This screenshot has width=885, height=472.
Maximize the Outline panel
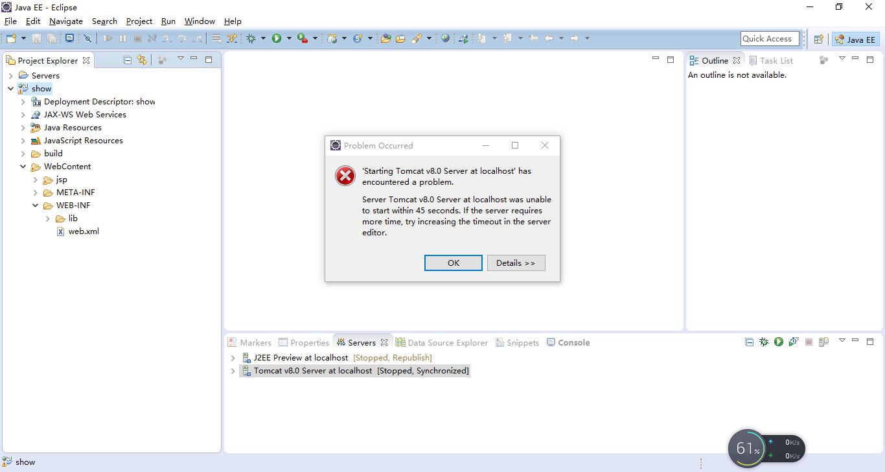point(869,59)
